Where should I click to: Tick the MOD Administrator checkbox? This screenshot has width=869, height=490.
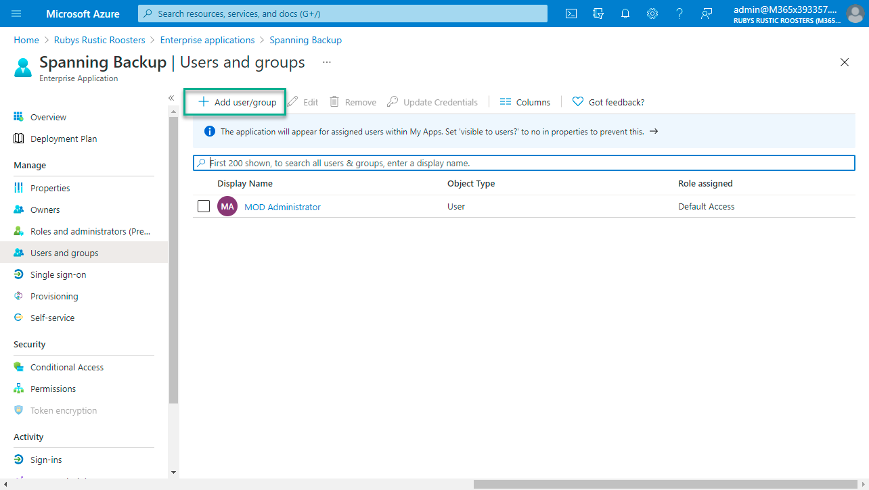tap(204, 206)
